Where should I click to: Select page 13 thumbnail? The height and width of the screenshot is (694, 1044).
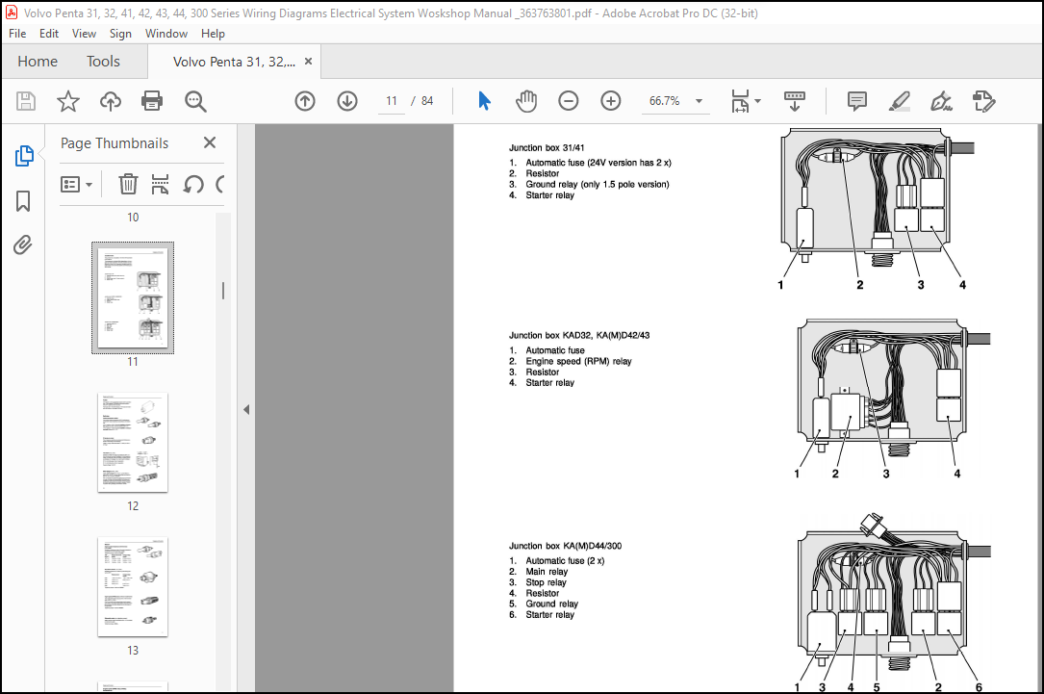pos(133,587)
